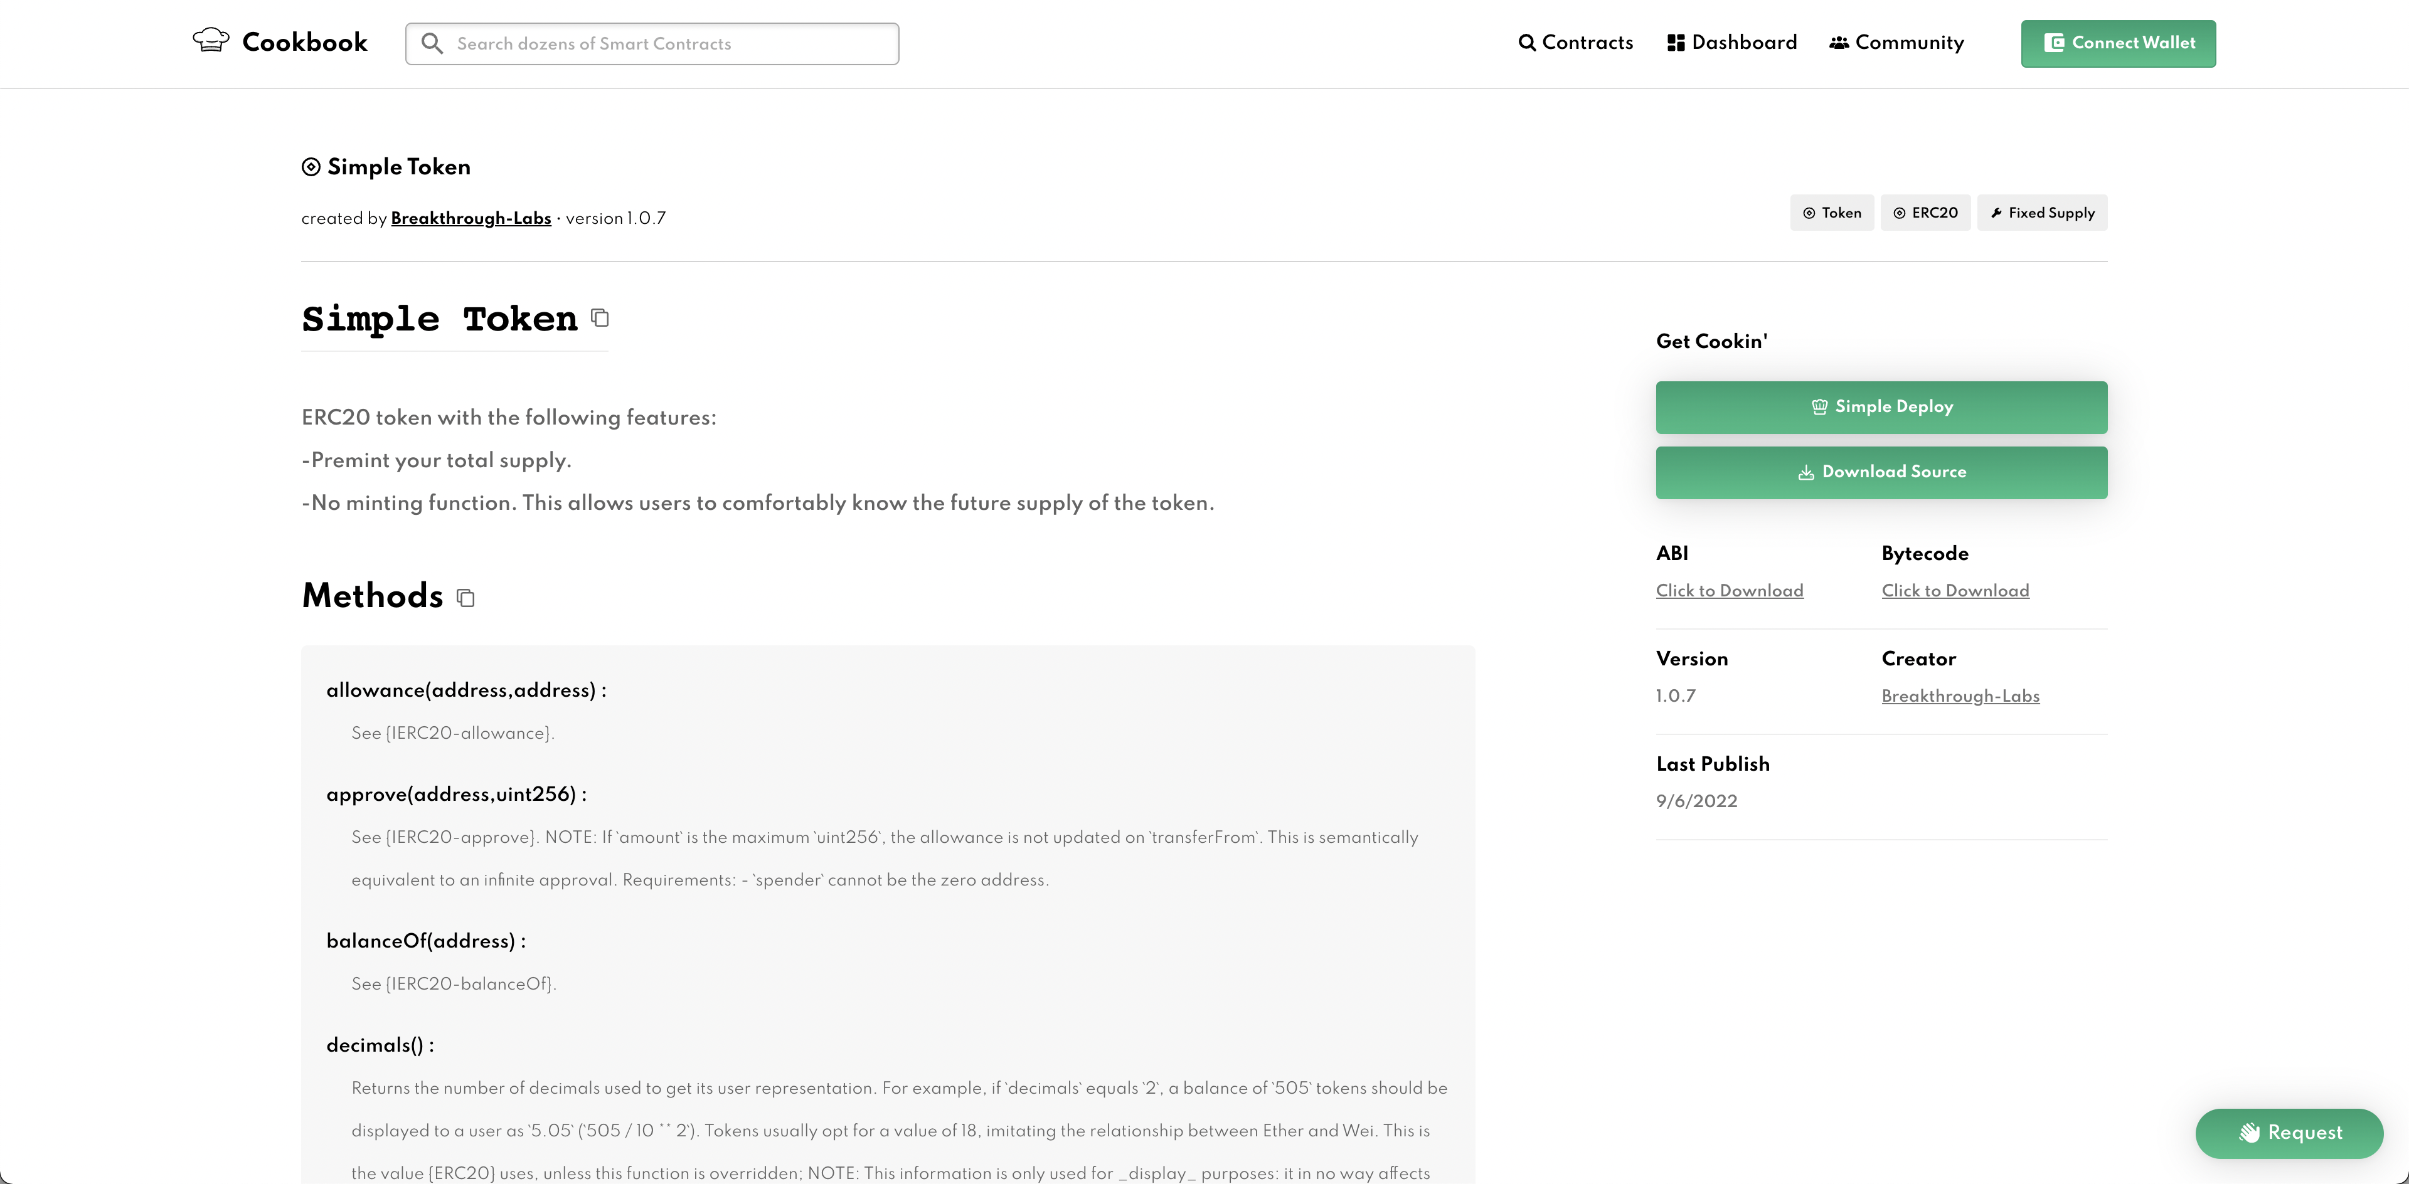Click the search magnifier icon
This screenshot has height=1184, width=2409.
[431, 44]
